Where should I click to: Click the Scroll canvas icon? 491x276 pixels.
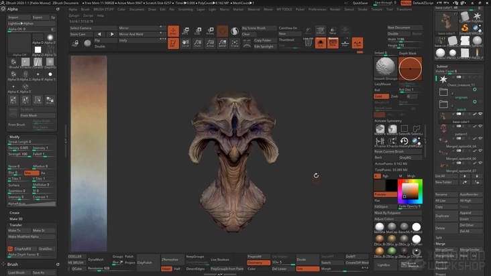[x=186, y=43]
